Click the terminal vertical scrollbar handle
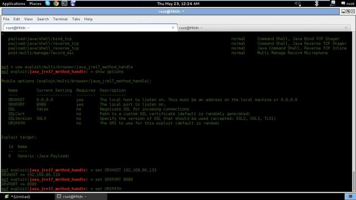Screen dimensions: 356x200 tap(354, 181)
